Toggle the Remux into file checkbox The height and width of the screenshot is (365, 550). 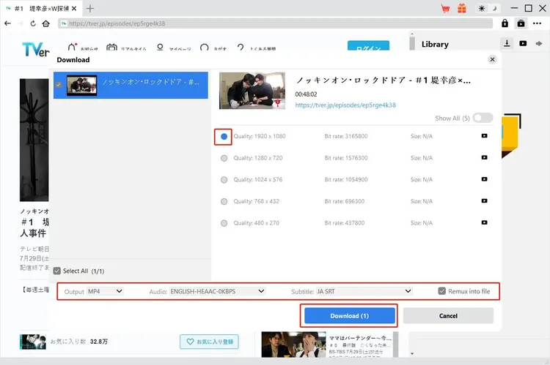(x=441, y=291)
